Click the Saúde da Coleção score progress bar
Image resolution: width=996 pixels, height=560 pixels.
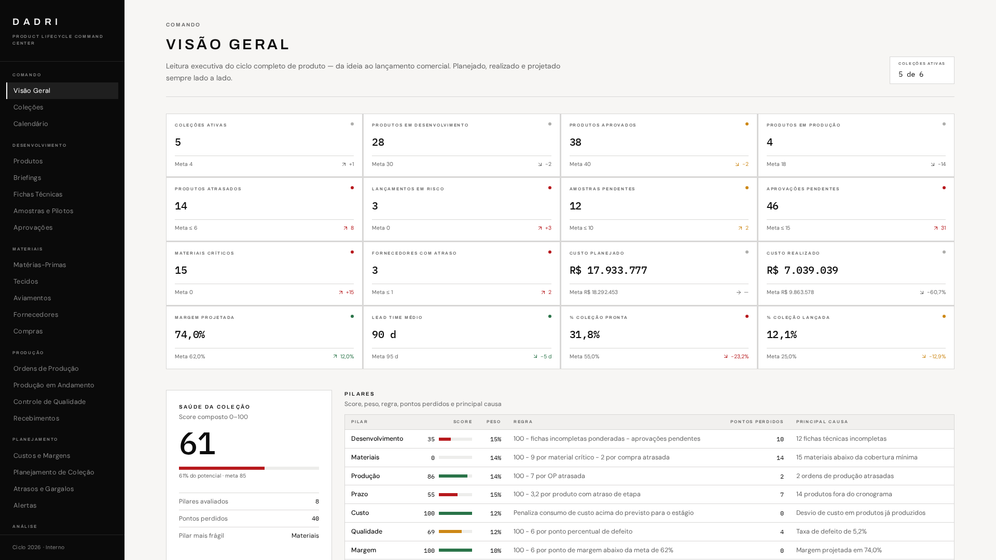249,468
